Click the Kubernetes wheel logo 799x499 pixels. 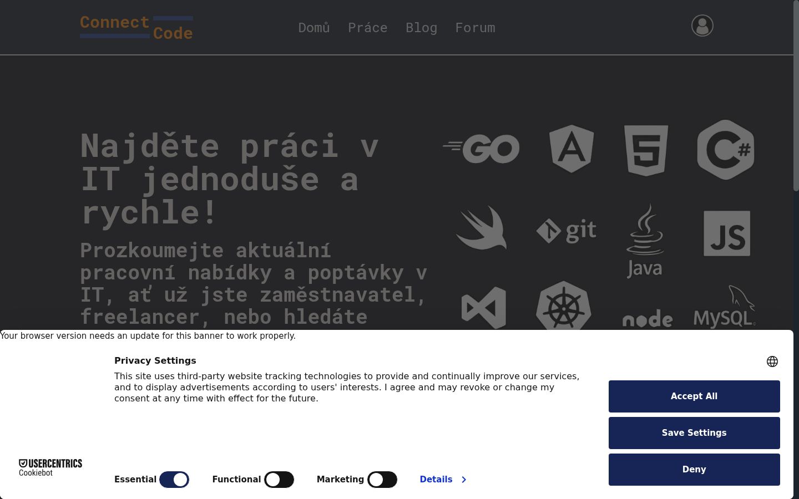point(563,305)
